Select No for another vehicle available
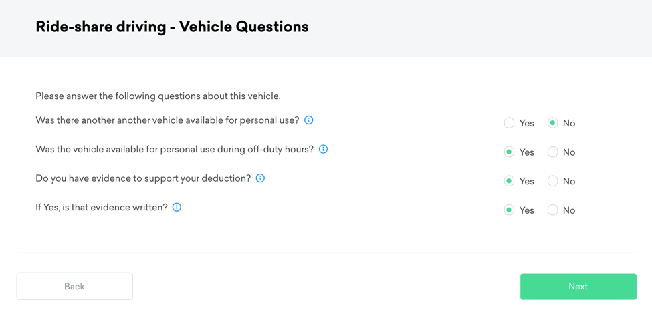The width and height of the screenshot is (652, 312). coord(553,123)
